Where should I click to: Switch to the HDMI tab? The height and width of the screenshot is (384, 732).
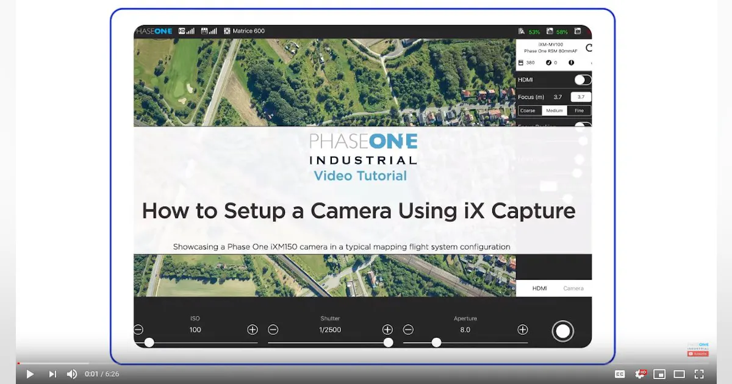(539, 288)
